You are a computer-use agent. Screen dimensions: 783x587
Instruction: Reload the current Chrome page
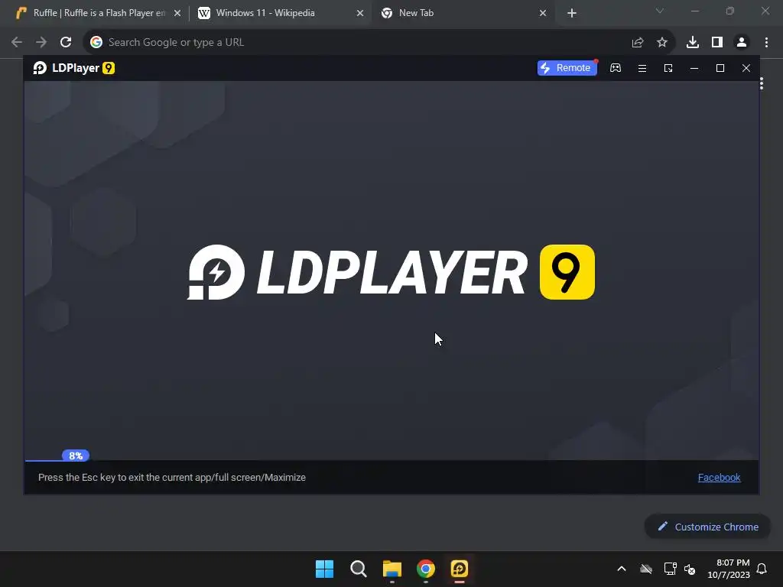pos(66,43)
